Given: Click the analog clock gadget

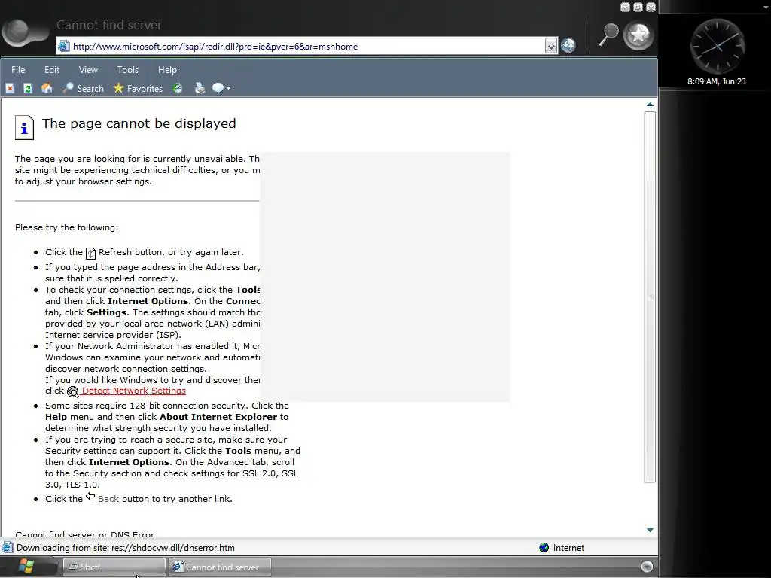Looking at the screenshot, I should (718, 46).
